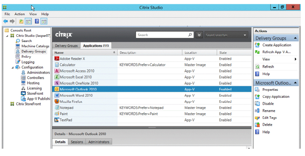The image size is (305, 156).
Task: Select Machine Catalogs in the tree
Action: 35,46
